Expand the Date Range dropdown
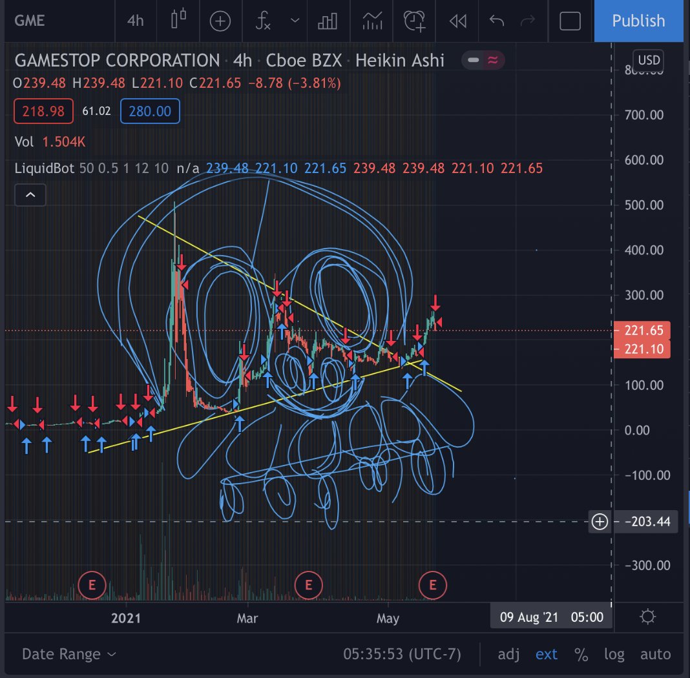690x678 pixels. [69, 654]
